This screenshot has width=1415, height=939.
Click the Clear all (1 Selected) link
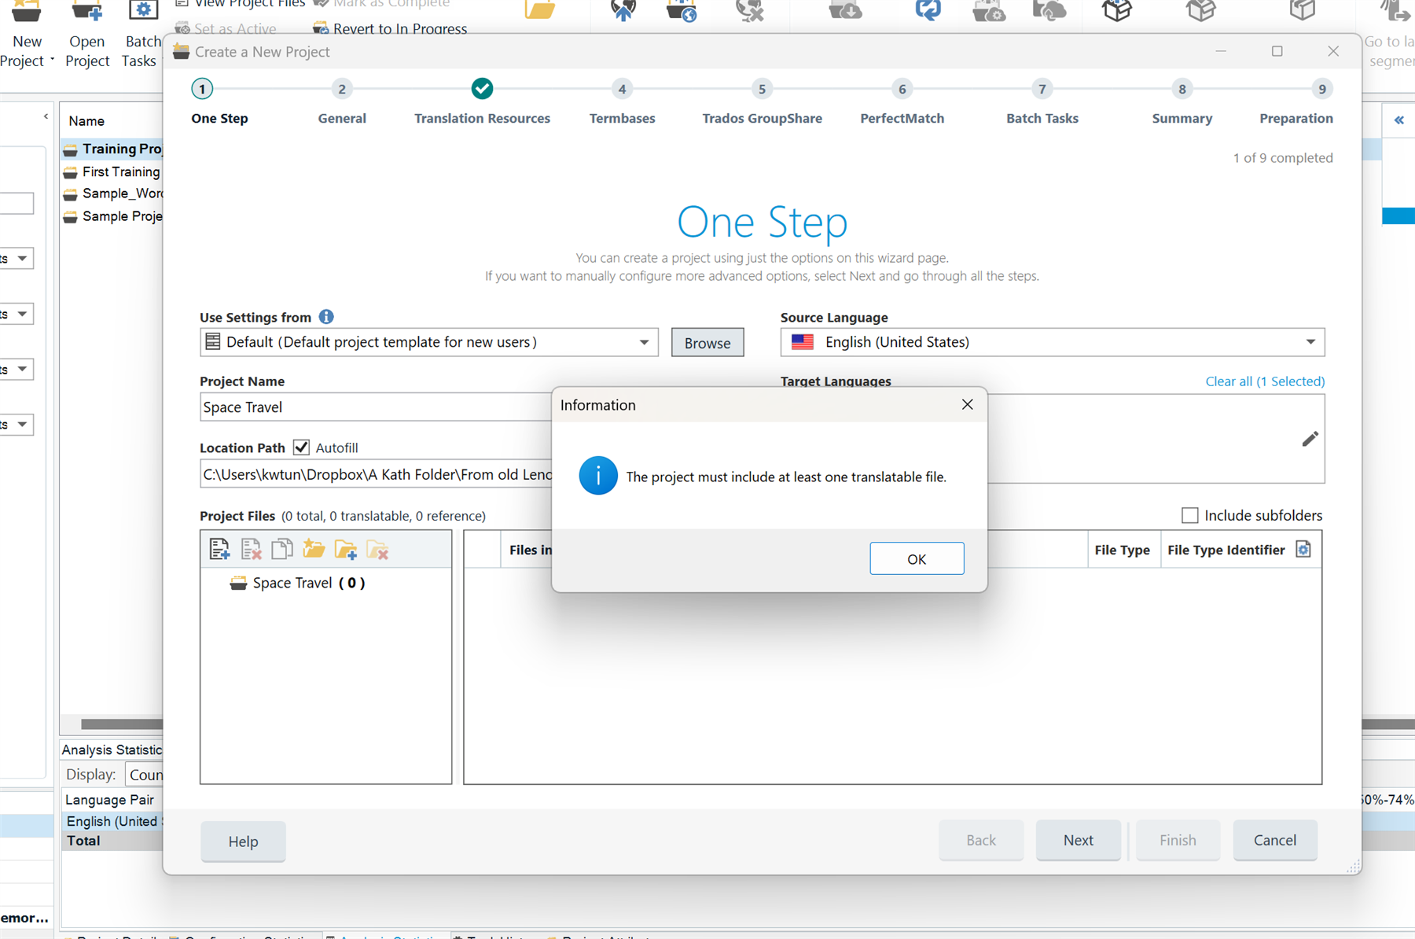[x=1265, y=381]
